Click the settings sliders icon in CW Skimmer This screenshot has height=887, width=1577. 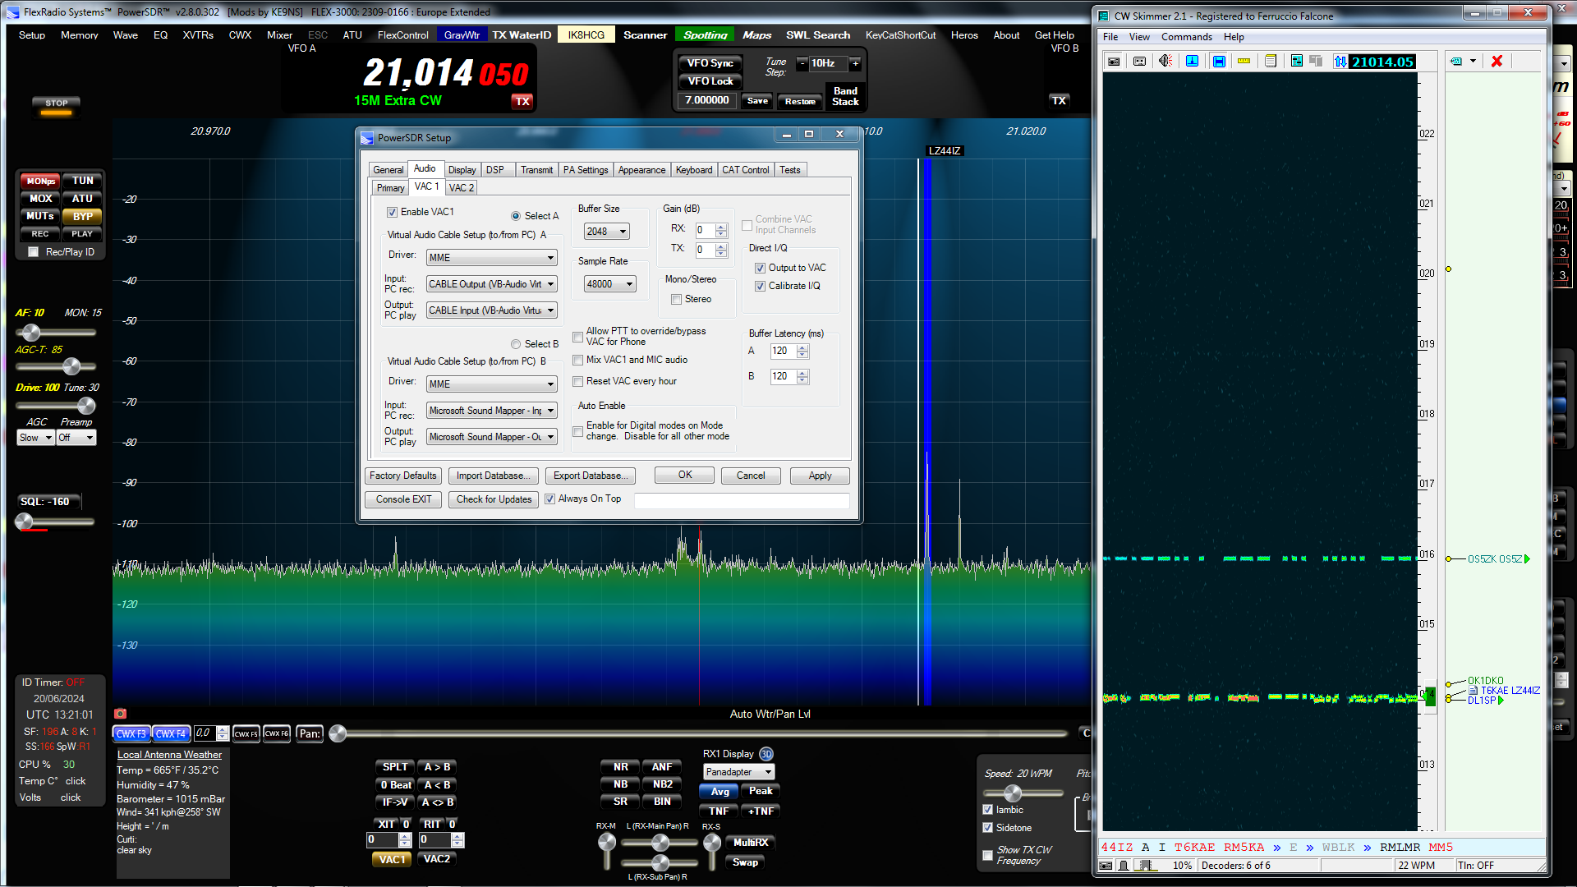coord(1297,62)
